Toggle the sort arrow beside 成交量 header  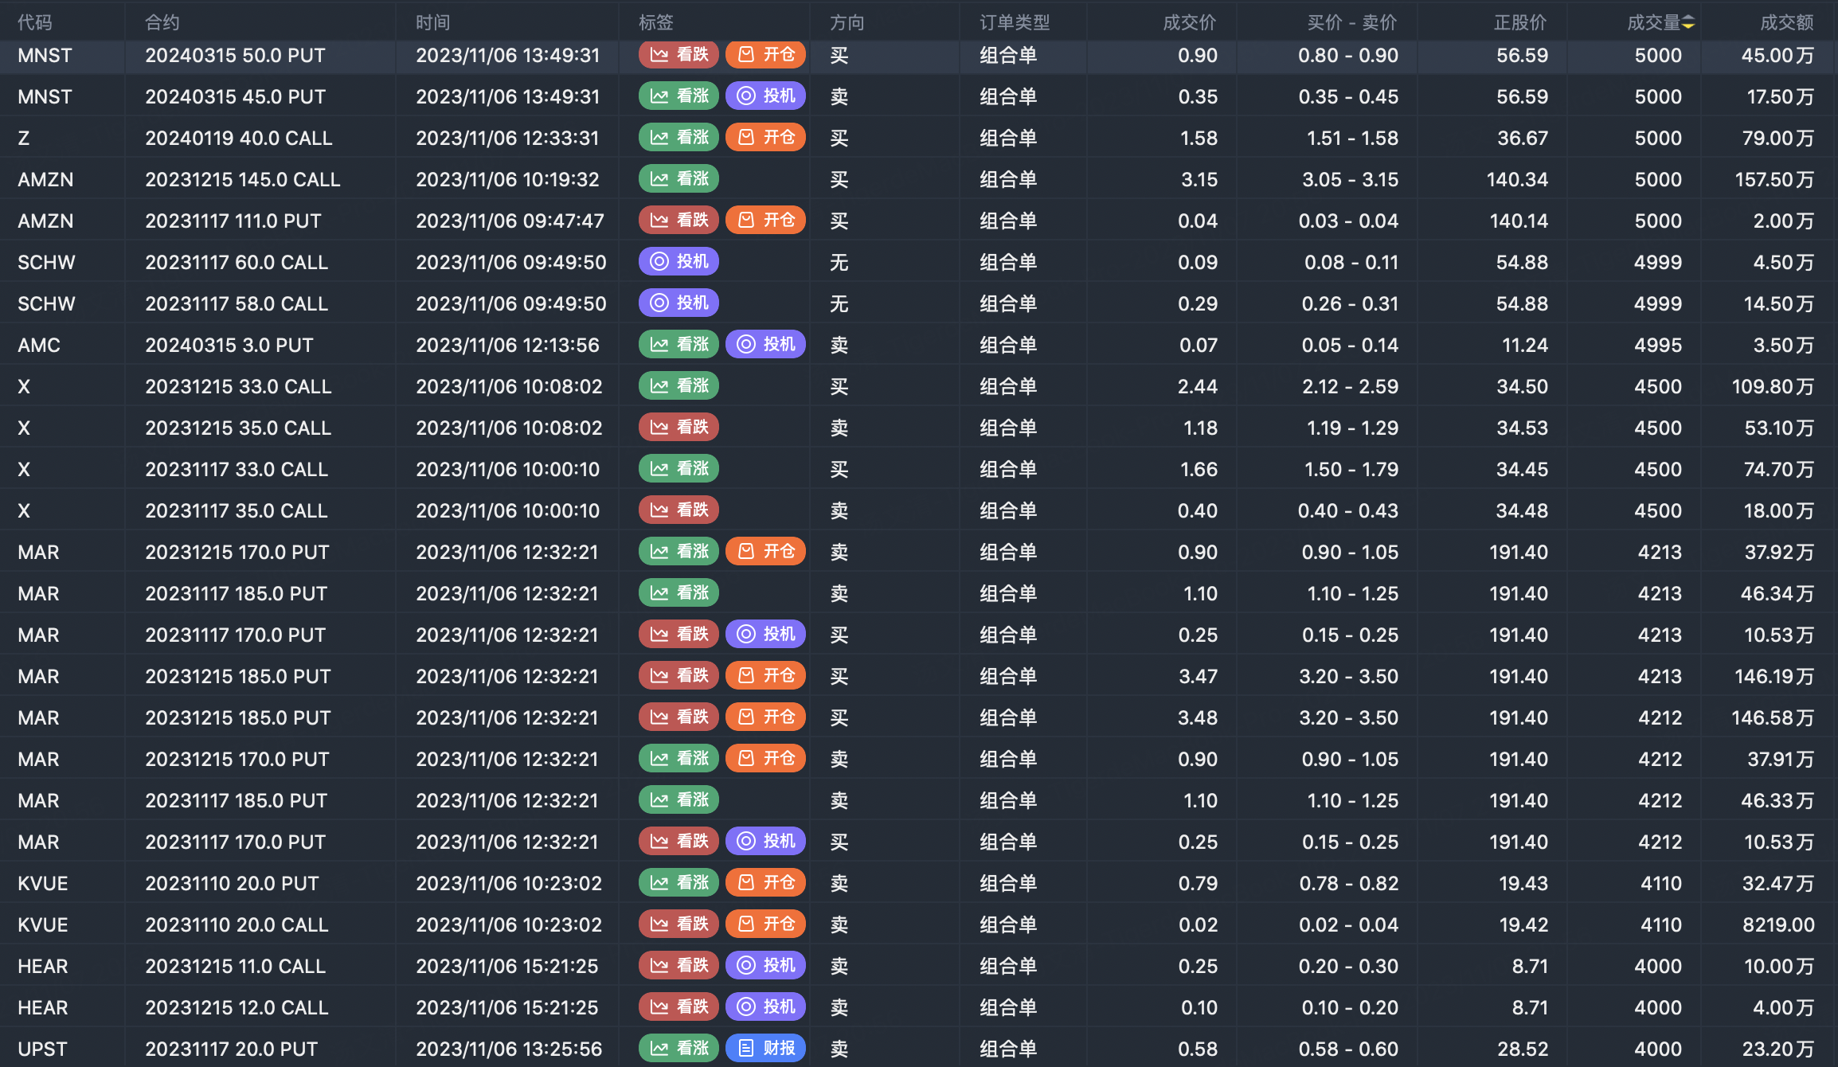[x=1688, y=23]
